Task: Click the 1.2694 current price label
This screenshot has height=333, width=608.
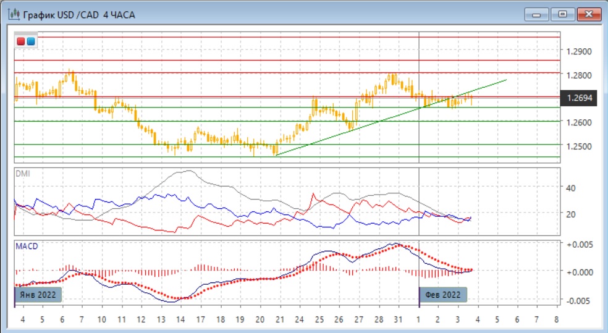Action: tap(577, 98)
